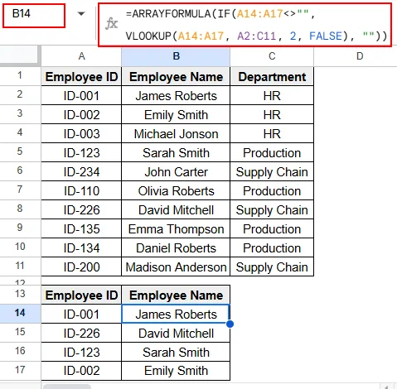Select James Roberts cell in row 14
The width and height of the screenshot is (397, 389).
[x=176, y=314]
